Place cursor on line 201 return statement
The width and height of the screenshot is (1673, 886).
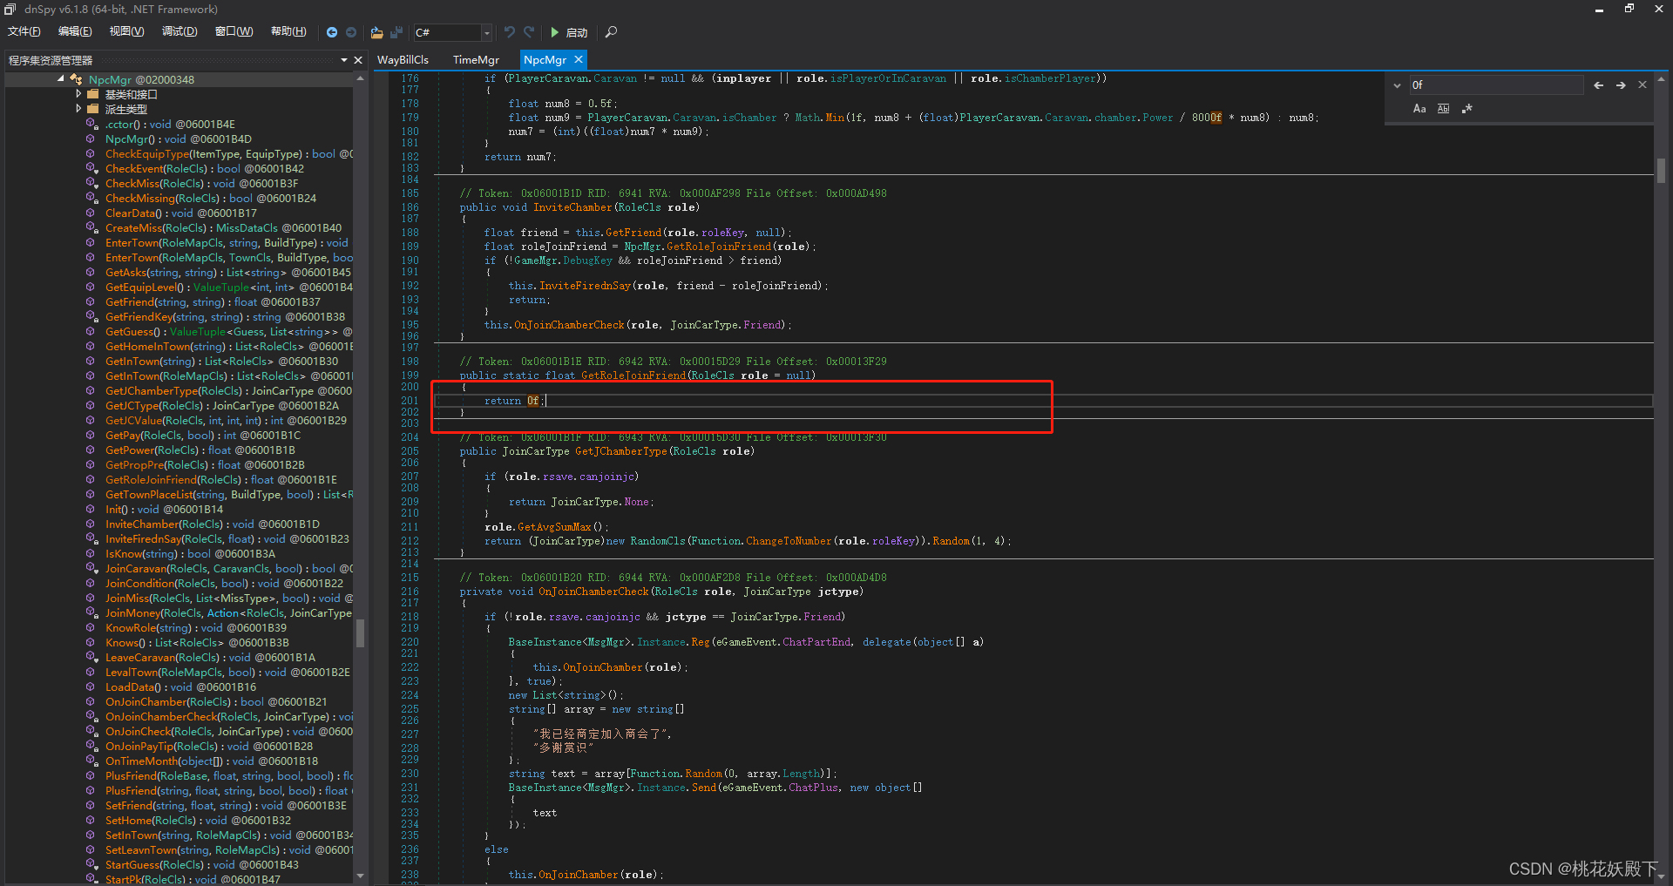(514, 401)
